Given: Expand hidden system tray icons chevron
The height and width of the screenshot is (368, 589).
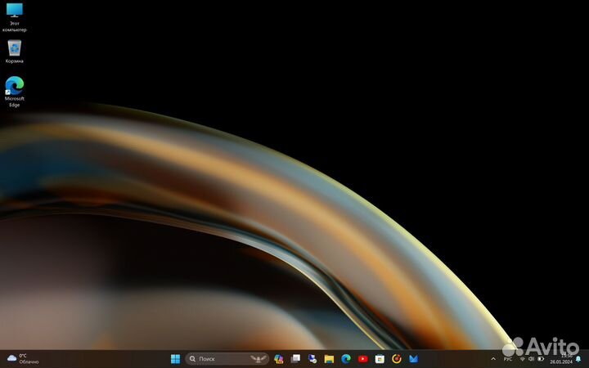Looking at the screenshot, I should tap(493, 358).
